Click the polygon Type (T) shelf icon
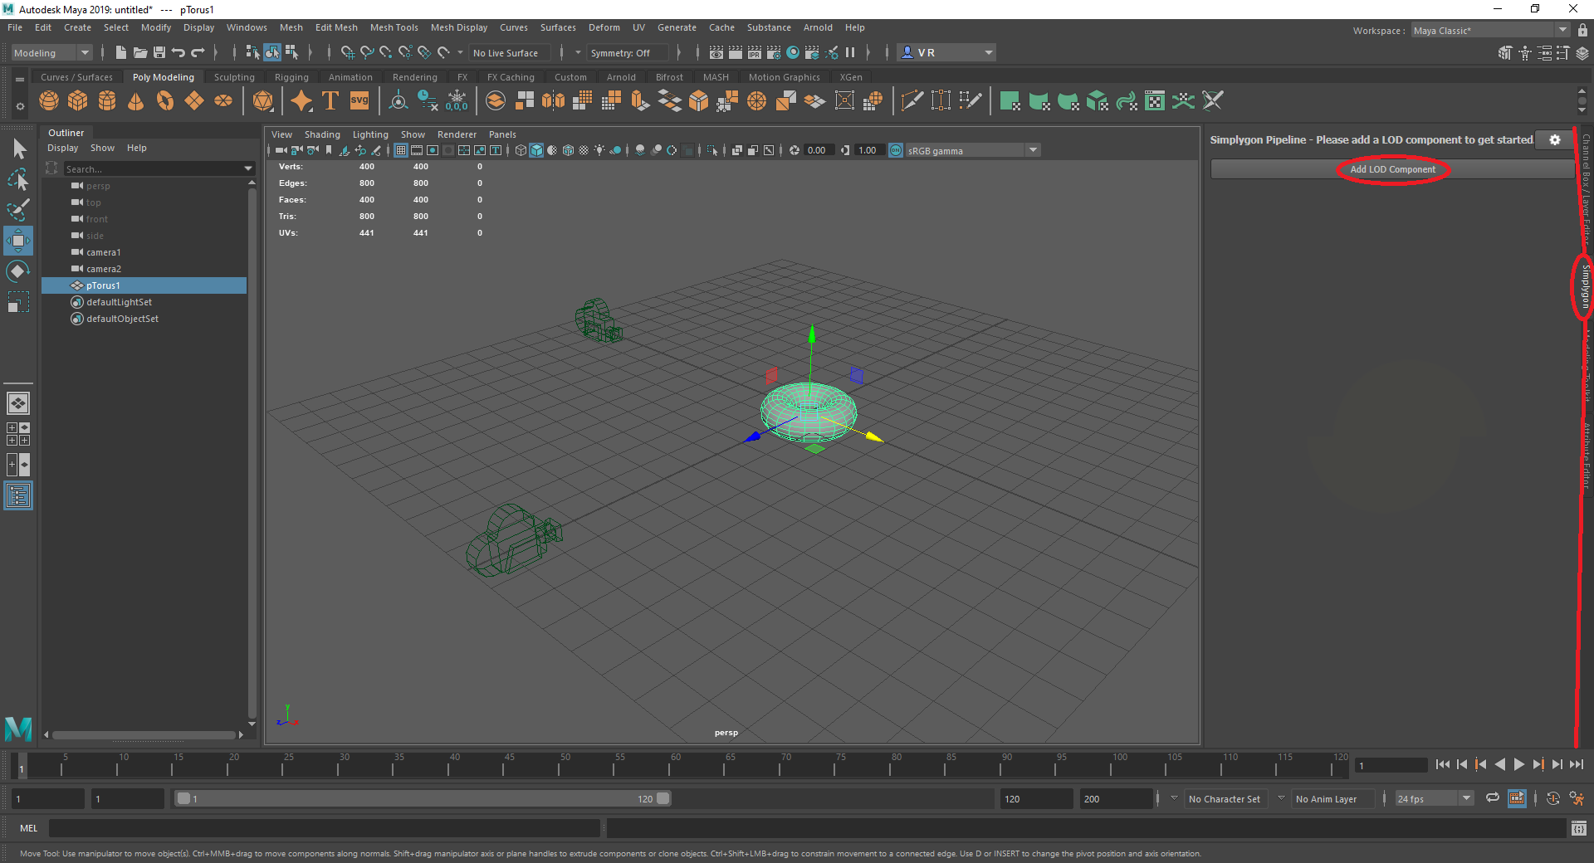 (x=330, y=101)
